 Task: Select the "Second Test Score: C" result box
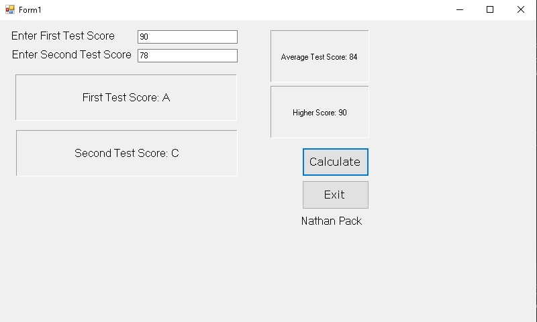point(127,153)
